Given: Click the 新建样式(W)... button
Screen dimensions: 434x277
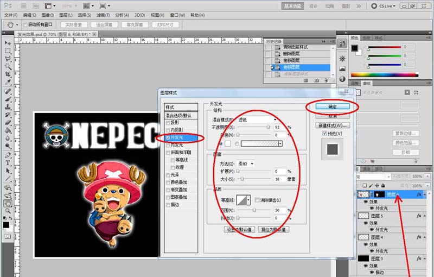Looking at the screenshot, I should [333, 125].
